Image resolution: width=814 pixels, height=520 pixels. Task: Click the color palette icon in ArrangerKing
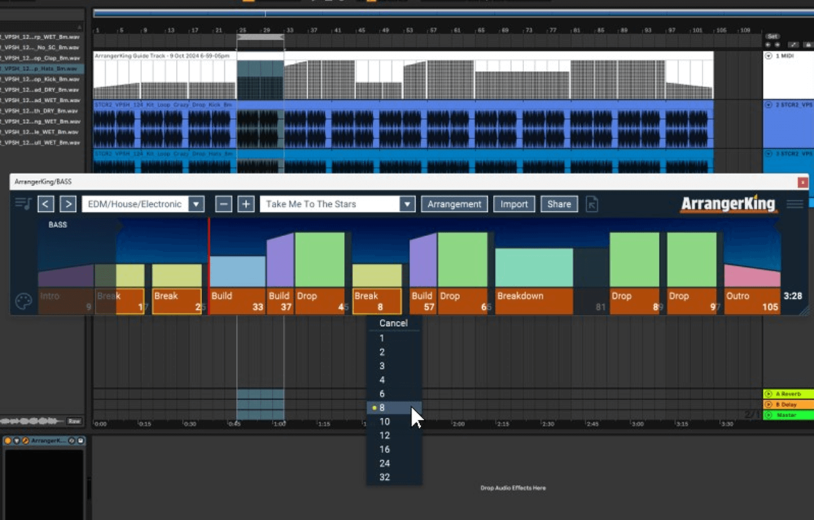pyautogui.click(x=23, y=301)
